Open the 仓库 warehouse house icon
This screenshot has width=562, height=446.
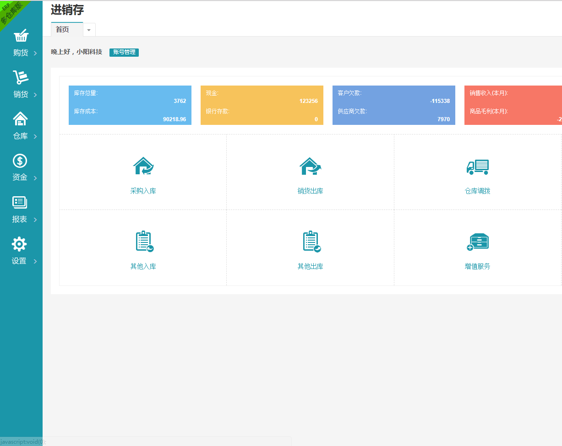click(20, 119)
